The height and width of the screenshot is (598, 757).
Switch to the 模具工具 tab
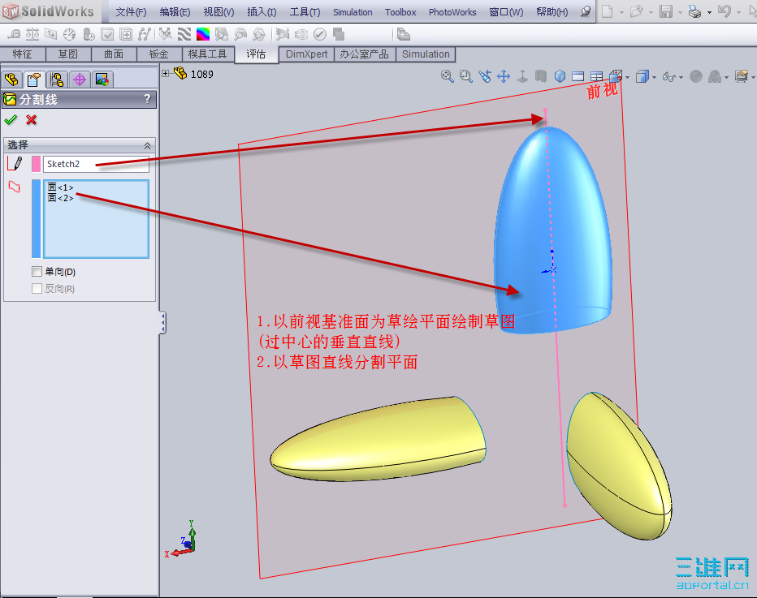[x=208, y=54]
